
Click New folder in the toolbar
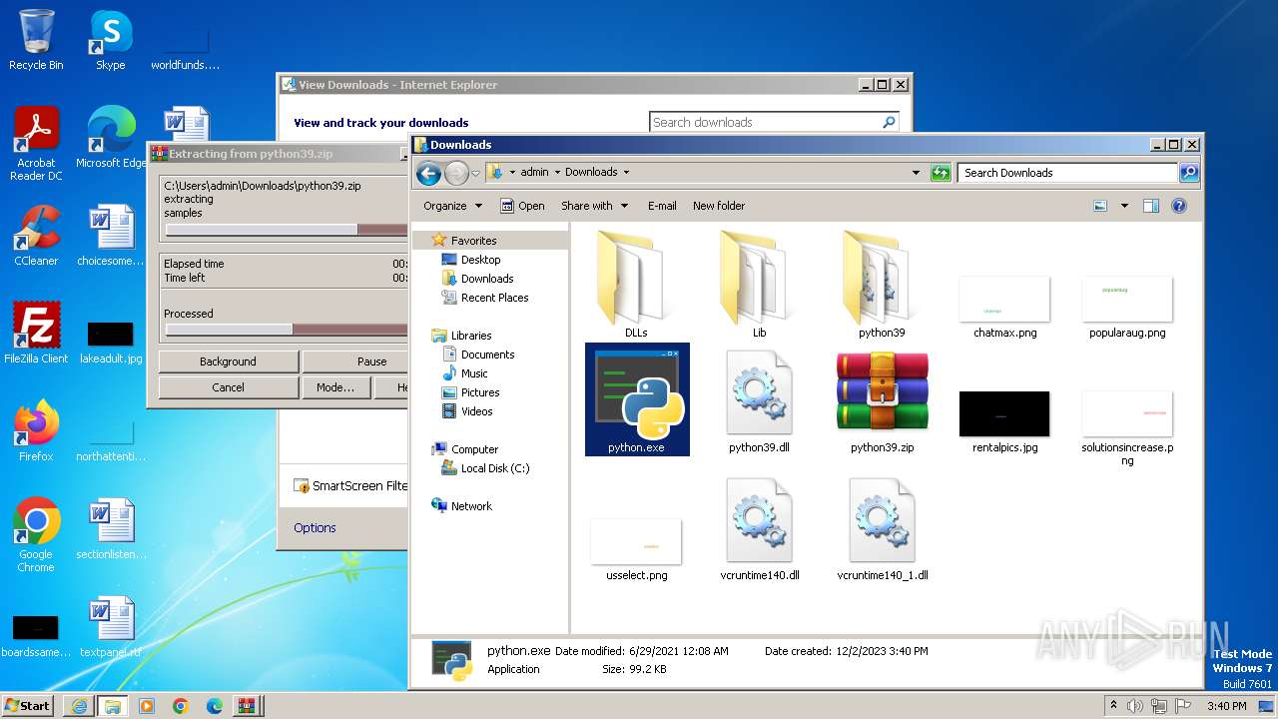coord(719,206)
